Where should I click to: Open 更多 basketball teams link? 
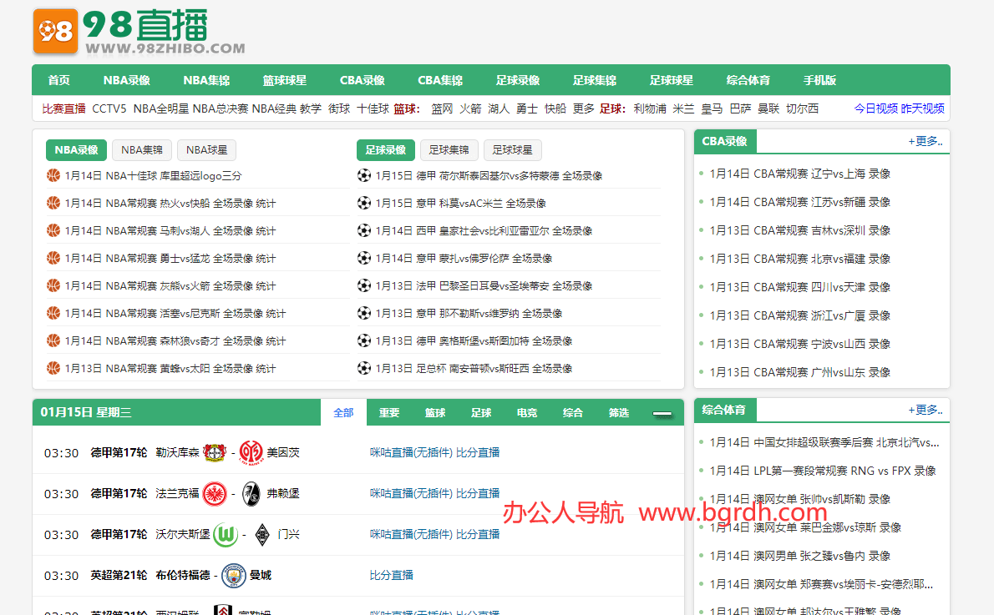(583, 109)
